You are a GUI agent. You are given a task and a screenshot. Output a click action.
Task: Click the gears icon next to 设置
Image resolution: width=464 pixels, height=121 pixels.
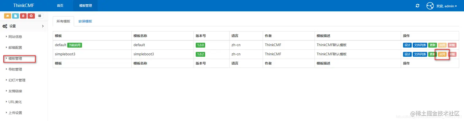5,26
